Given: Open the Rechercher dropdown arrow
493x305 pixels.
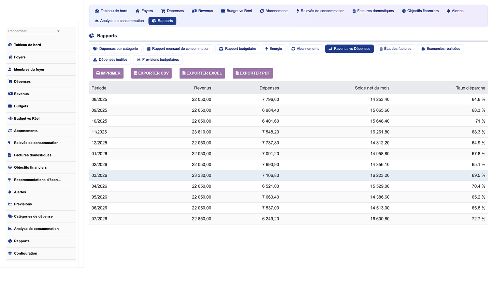Looking at the screenshot, I should 58,31.
